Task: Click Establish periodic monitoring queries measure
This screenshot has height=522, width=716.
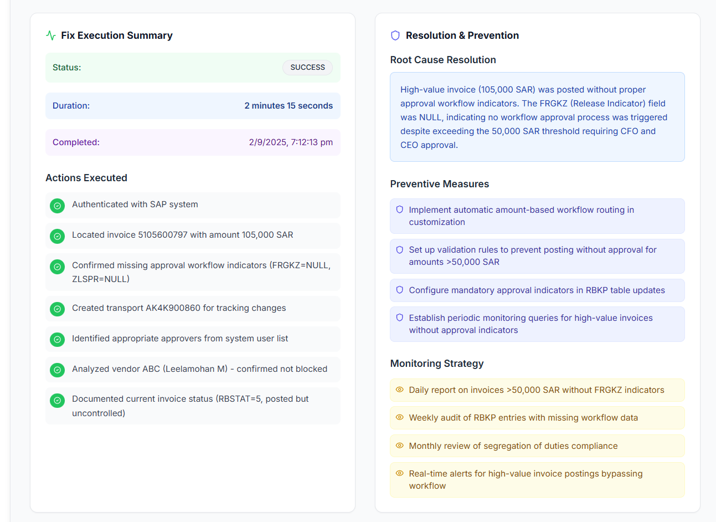Action: pos(530,324)
